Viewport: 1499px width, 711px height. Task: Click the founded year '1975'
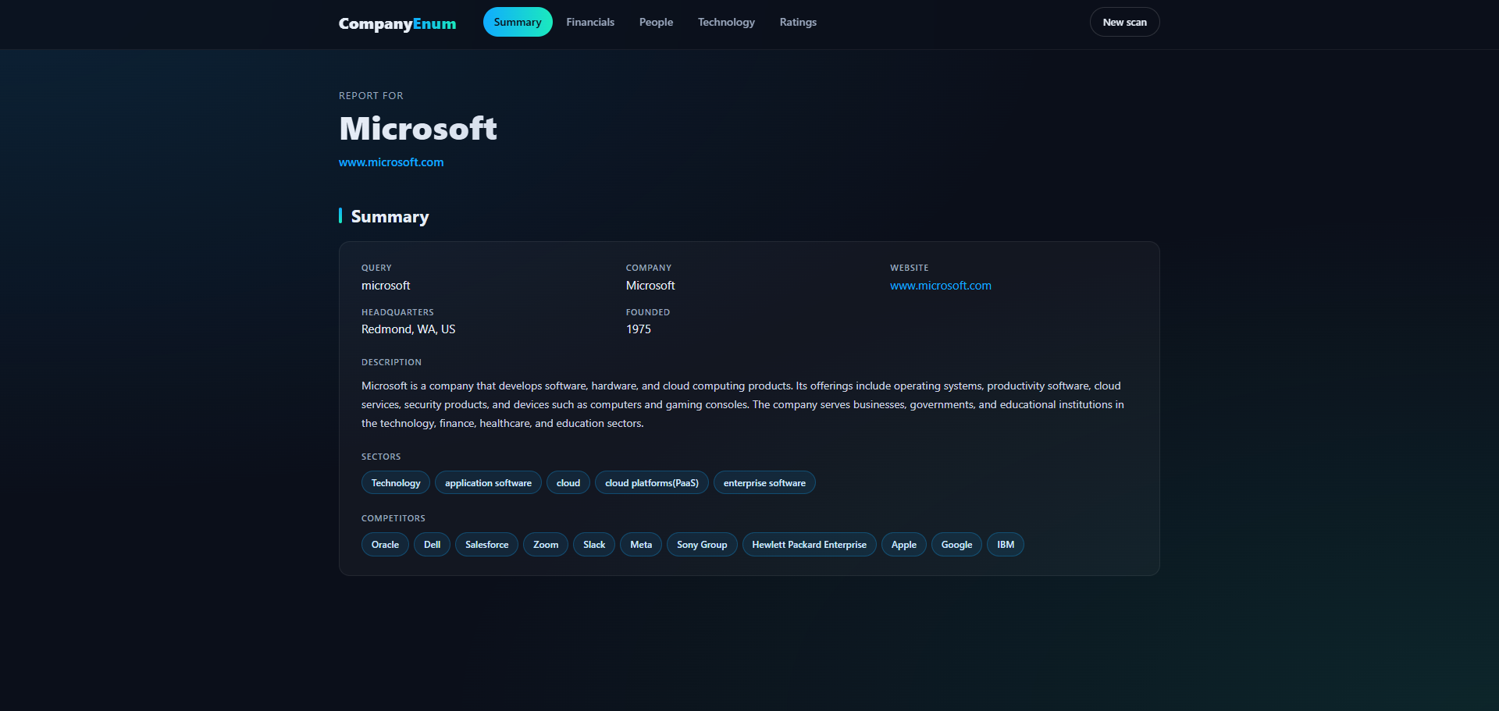(x=639, y=329)
